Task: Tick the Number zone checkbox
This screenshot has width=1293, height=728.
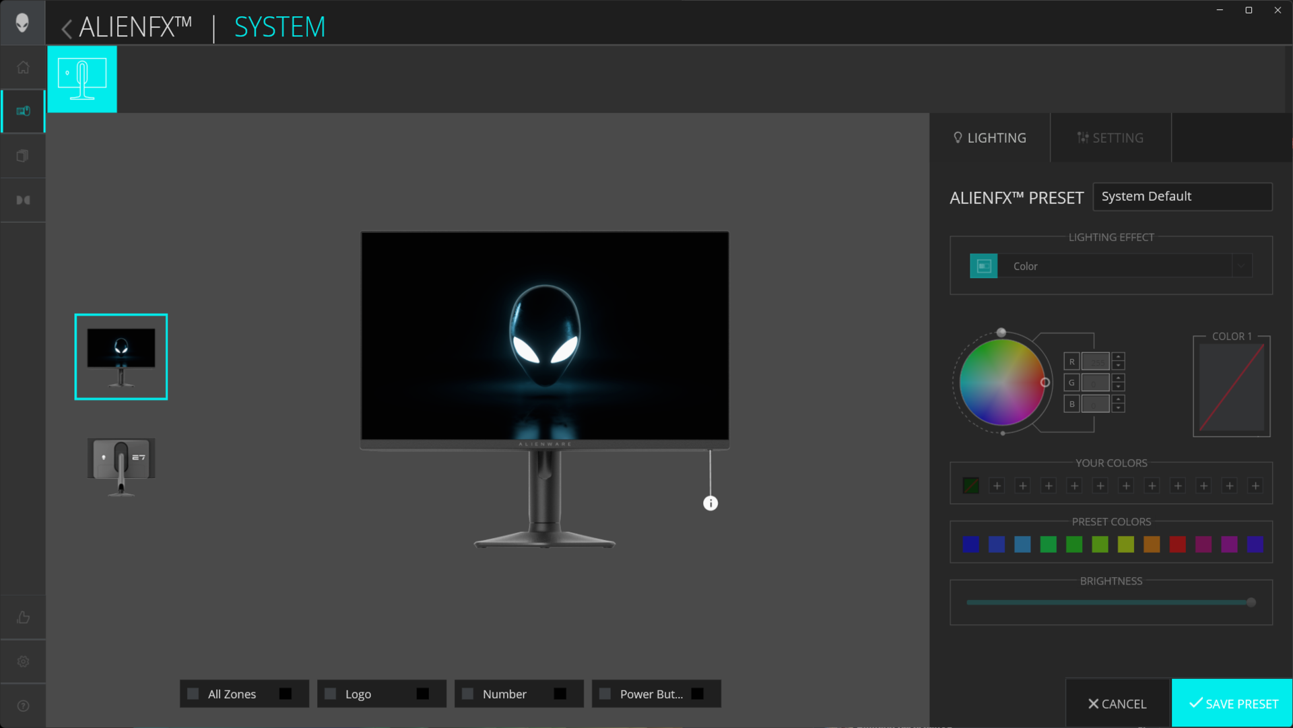Action: pos(468,694)
